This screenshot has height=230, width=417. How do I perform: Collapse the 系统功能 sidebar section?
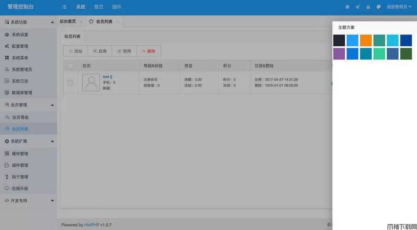tap(52, 22)
